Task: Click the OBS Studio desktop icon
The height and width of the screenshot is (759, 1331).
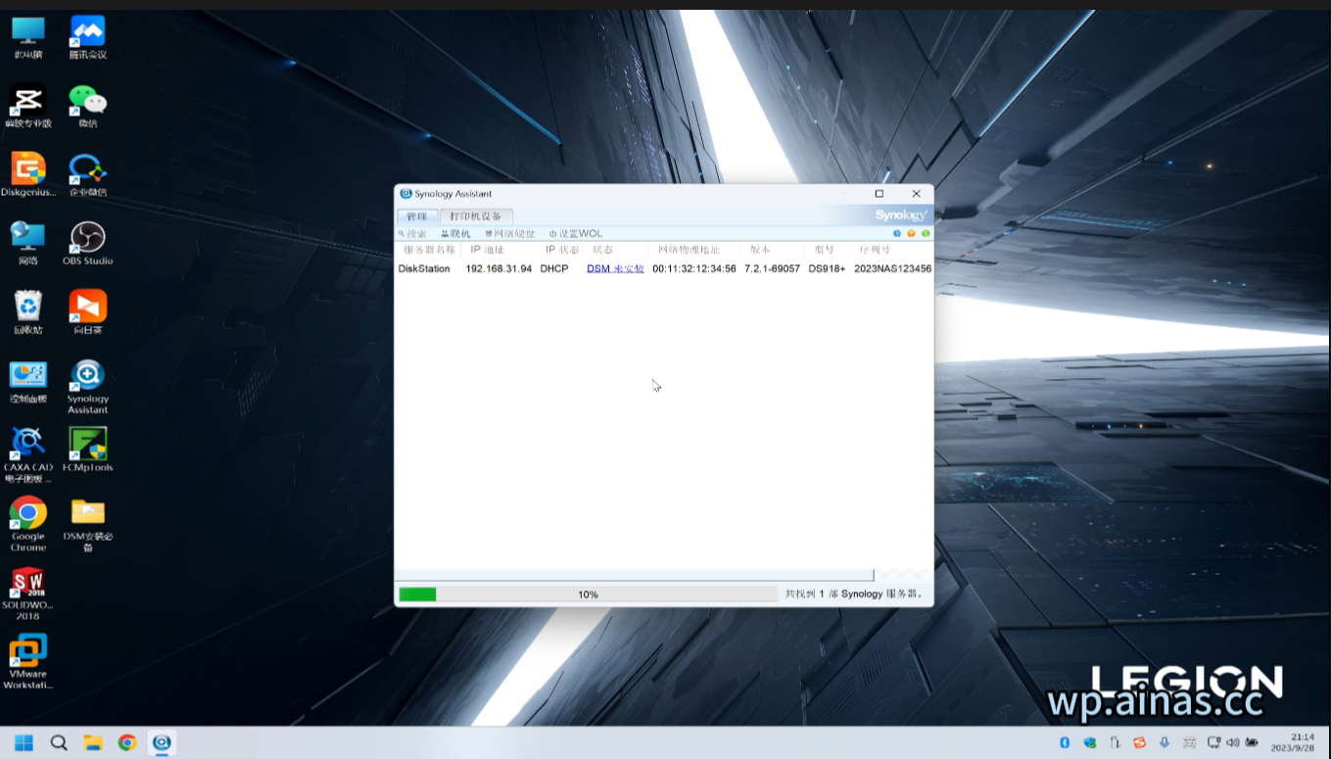Action: point(88,243)
